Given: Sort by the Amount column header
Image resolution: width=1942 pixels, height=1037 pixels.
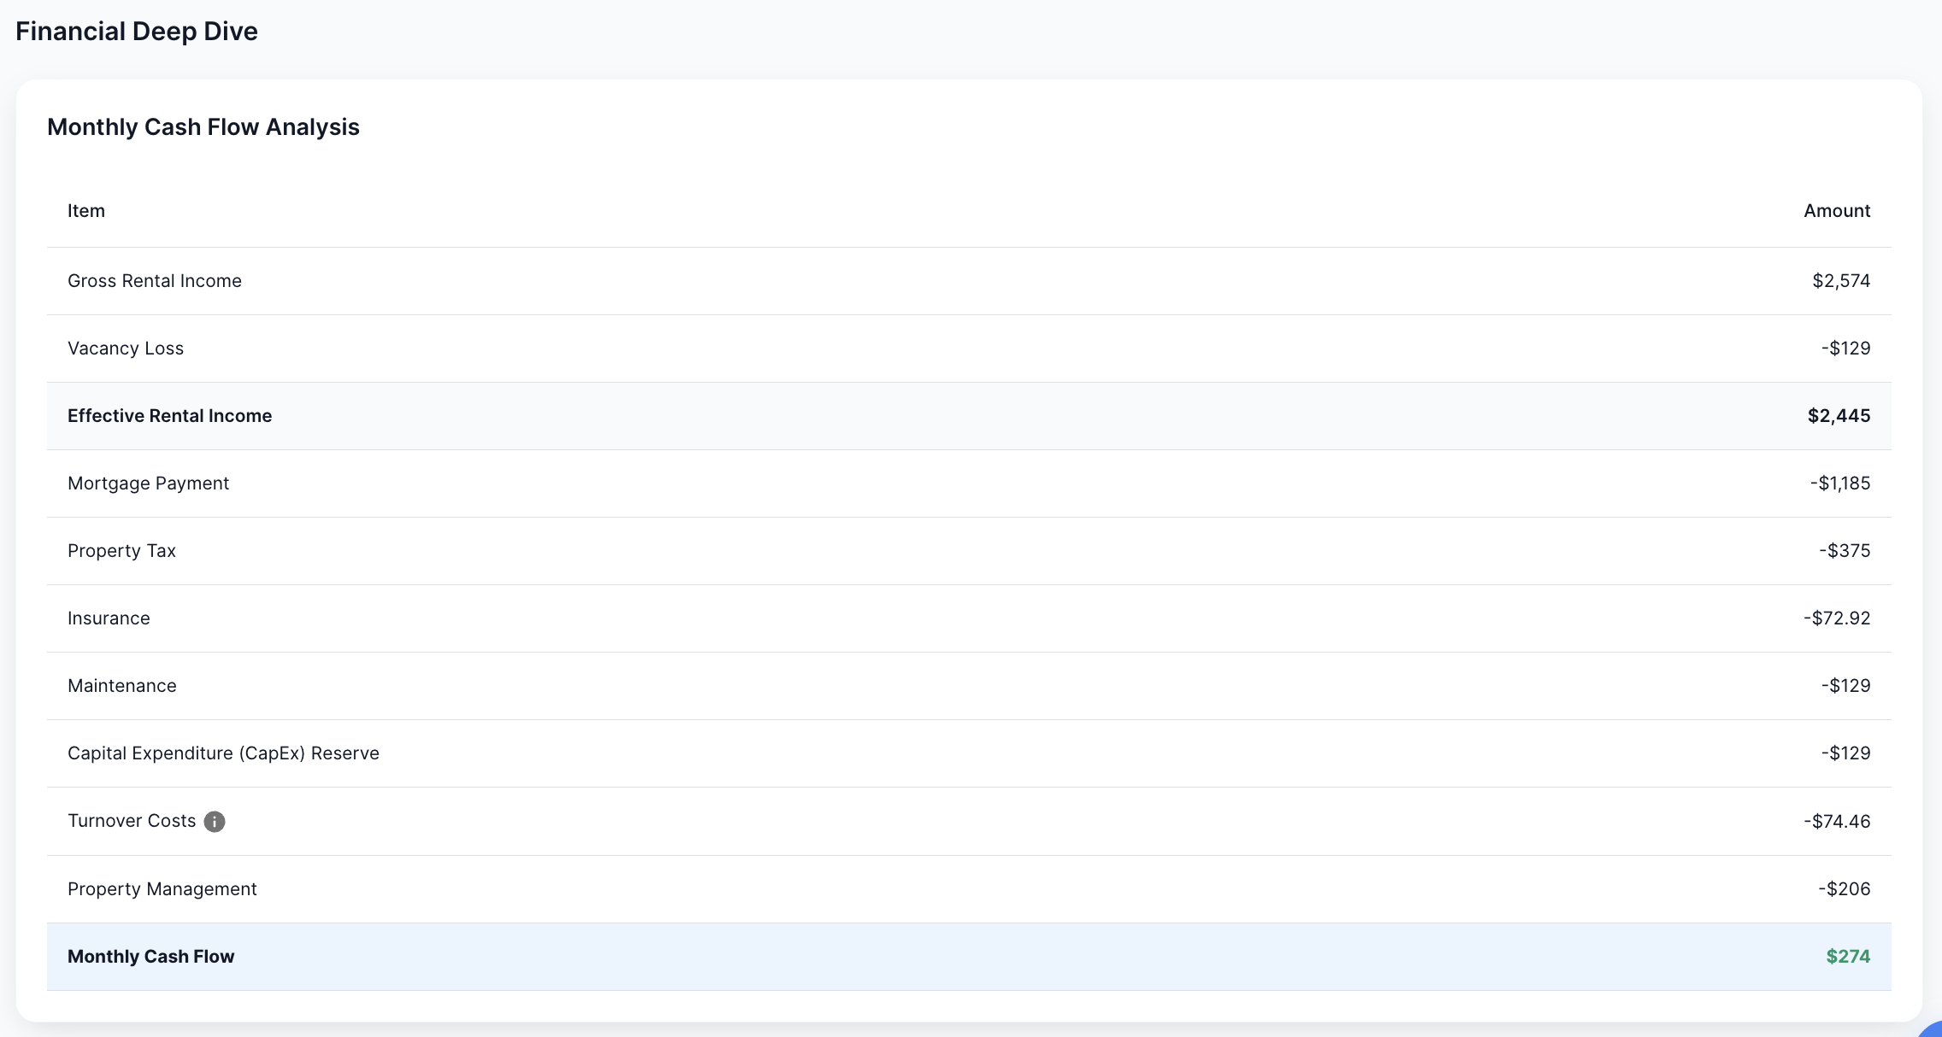Looking at the screenshot, I should tap(1836, 210).
